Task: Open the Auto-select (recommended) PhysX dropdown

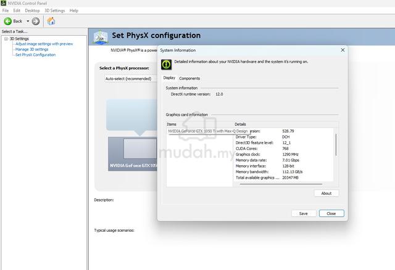Action: coord(130,79)
